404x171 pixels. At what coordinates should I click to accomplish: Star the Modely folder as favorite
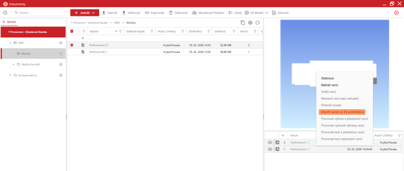(x=61, y=54)
